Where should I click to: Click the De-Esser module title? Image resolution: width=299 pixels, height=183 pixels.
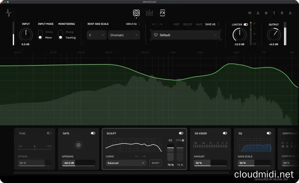201,133
